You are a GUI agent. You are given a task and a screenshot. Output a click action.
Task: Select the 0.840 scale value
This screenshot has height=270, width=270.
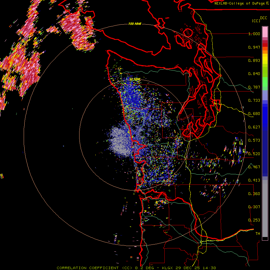point(254,74)
